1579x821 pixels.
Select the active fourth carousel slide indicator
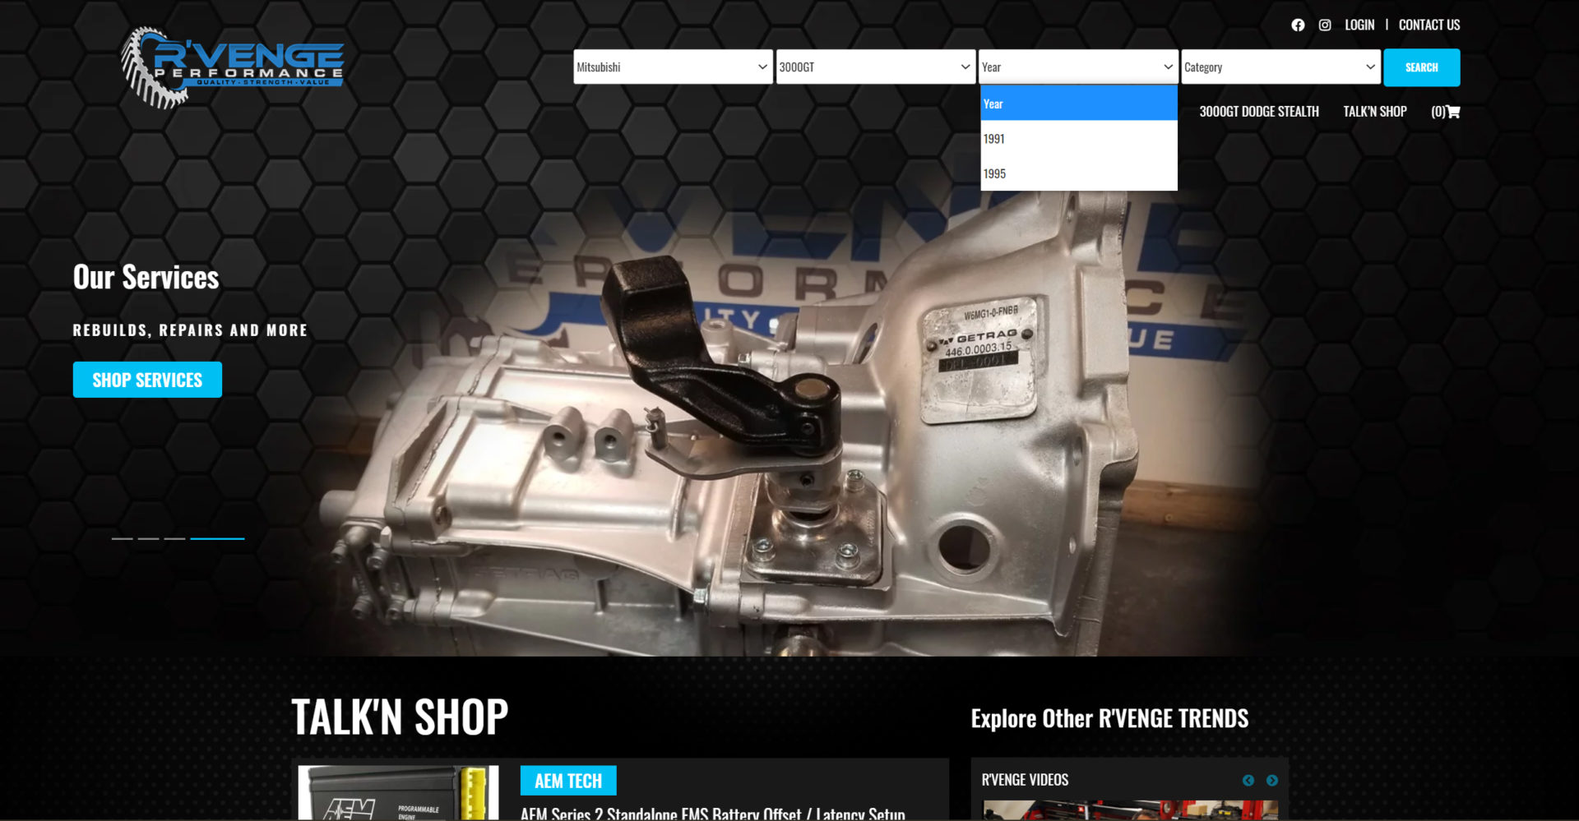(217, 538)
